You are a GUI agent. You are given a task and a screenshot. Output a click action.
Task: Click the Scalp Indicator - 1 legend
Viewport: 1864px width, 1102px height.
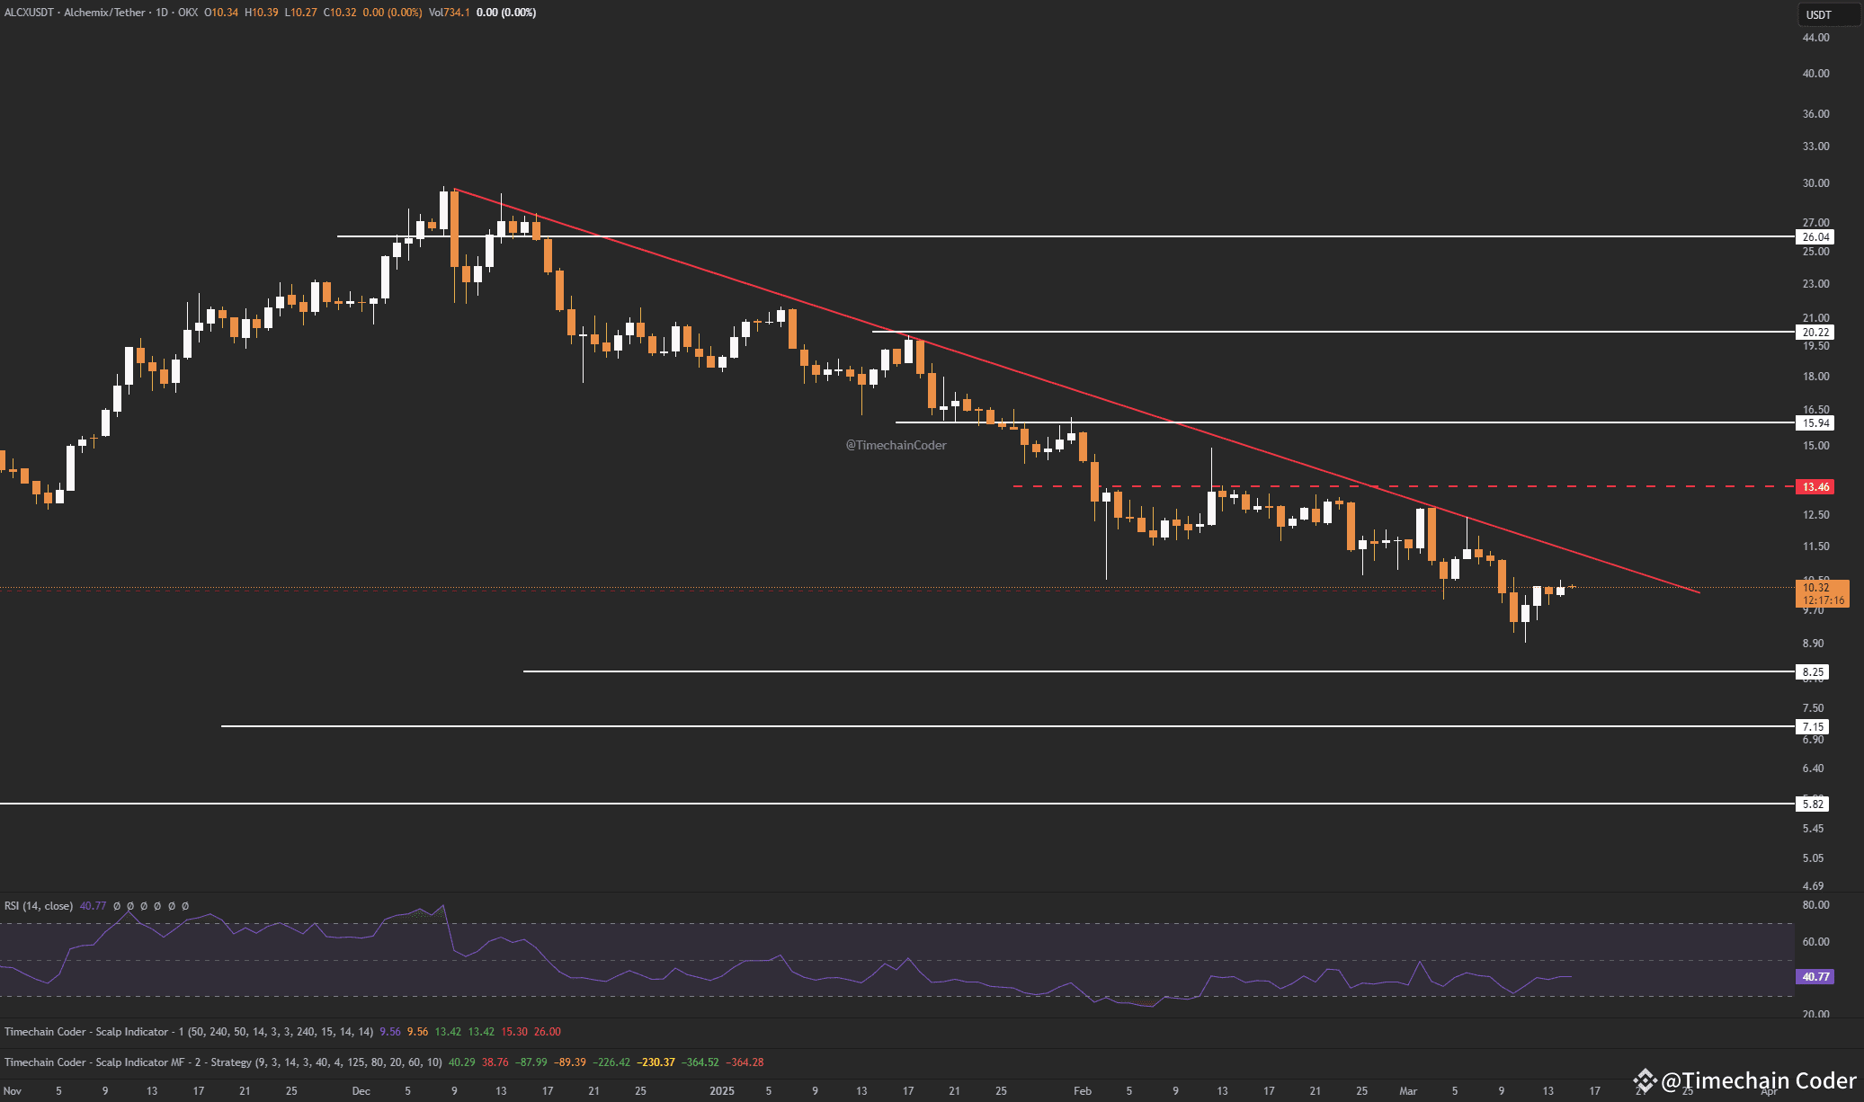(x=189, y=1032)
